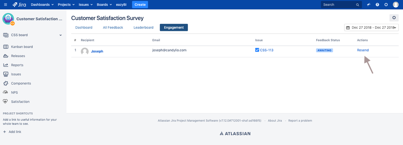The height and width of the screenshot is (145, 403).
Task: Open the Boards dropdown menu
Action: coord(104,4)
